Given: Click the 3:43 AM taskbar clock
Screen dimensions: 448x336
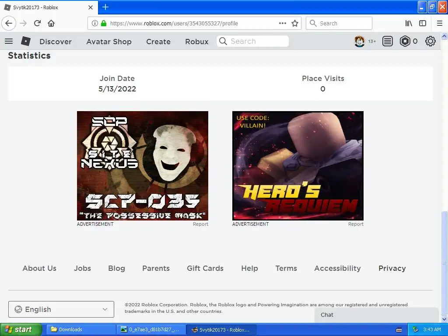Looking at the screenshot, I should [432, 330].
